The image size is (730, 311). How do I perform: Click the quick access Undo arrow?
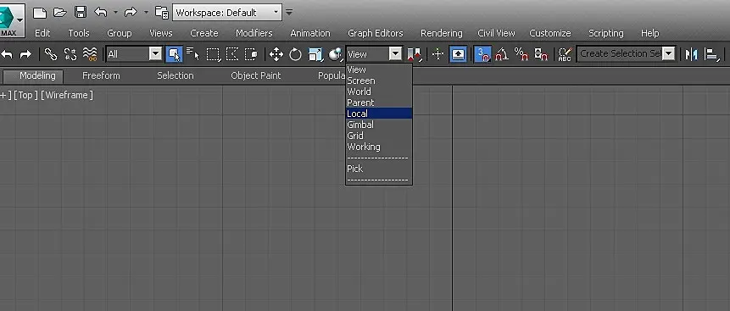[101, 13]
